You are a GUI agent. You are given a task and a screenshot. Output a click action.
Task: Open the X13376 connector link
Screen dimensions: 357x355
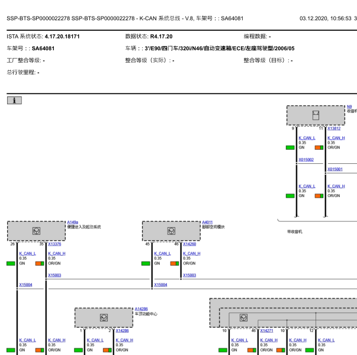point(54,244)
